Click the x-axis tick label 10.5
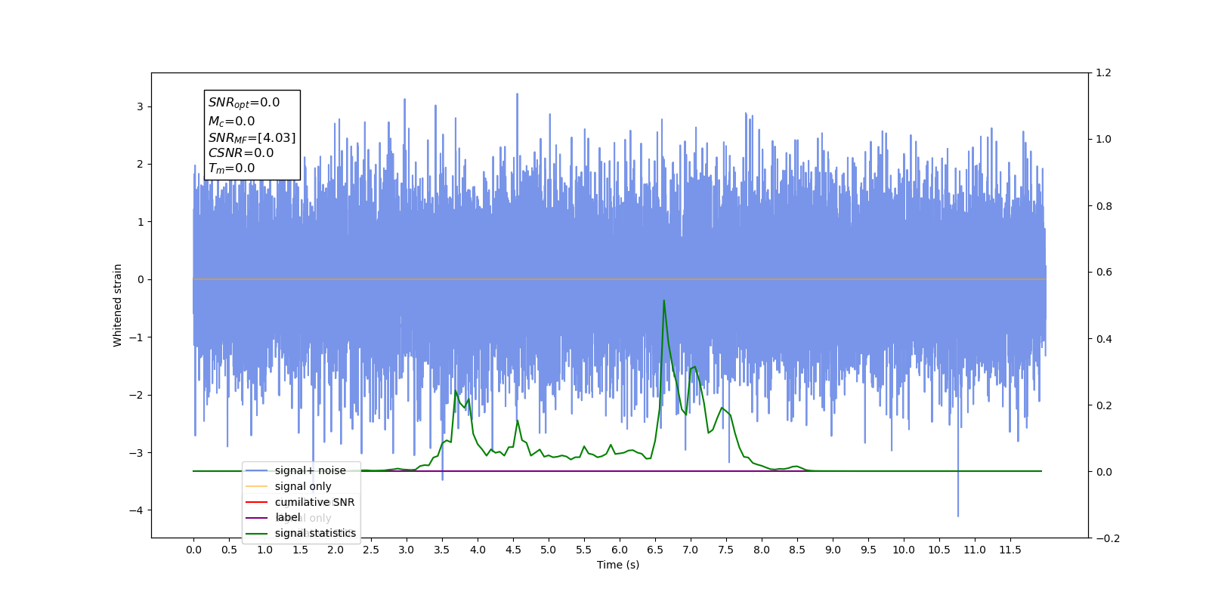The width and height of the screenshot is (1209, 604). tap(939, 550)
